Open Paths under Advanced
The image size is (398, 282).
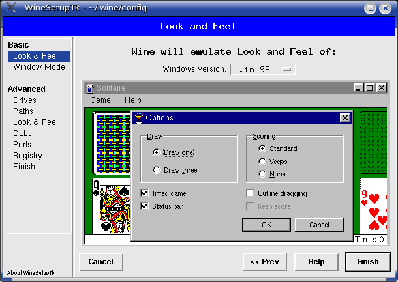(x=23, y=111)
